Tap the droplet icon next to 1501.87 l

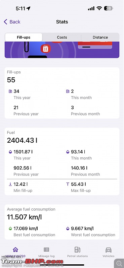(10, 152)
